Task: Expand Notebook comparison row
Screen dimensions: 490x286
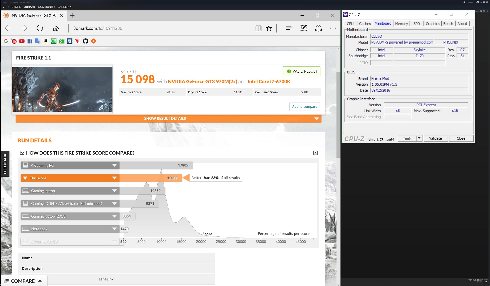Action: 114,229
